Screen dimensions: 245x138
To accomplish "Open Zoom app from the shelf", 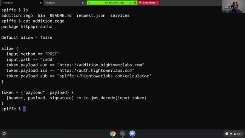I will click(x=132, y=133).
